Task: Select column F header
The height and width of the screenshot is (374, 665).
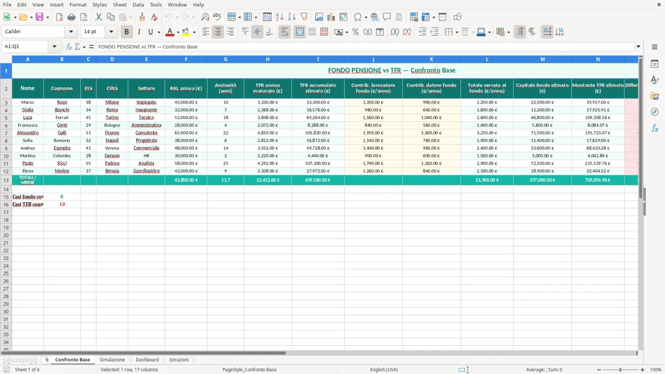Action: pyautogui.click(x=186, y=59)
